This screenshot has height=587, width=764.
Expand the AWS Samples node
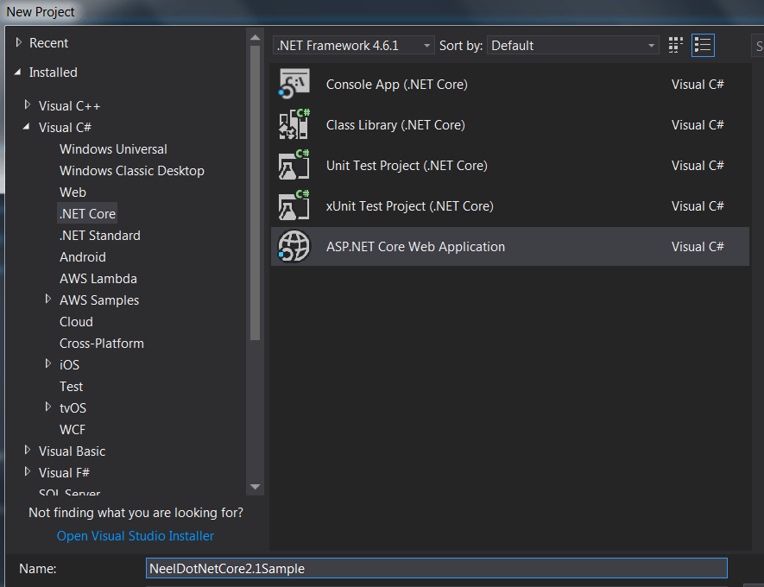(49, 300)
